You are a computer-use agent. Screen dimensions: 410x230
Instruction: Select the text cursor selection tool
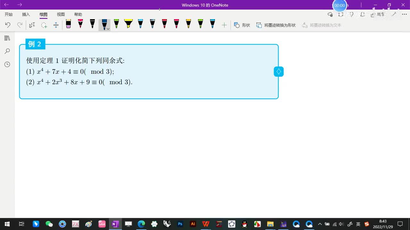(32, 25)
